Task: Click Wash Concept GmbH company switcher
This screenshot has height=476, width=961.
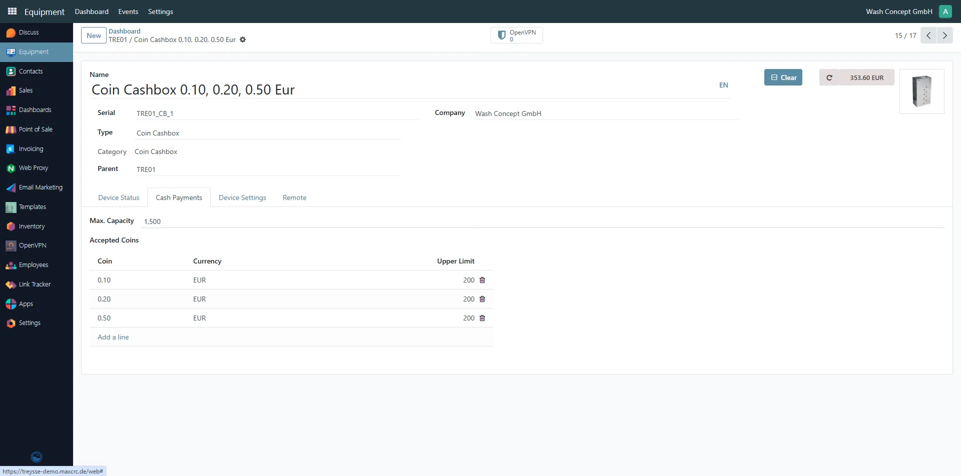Action: click(899, 11)
